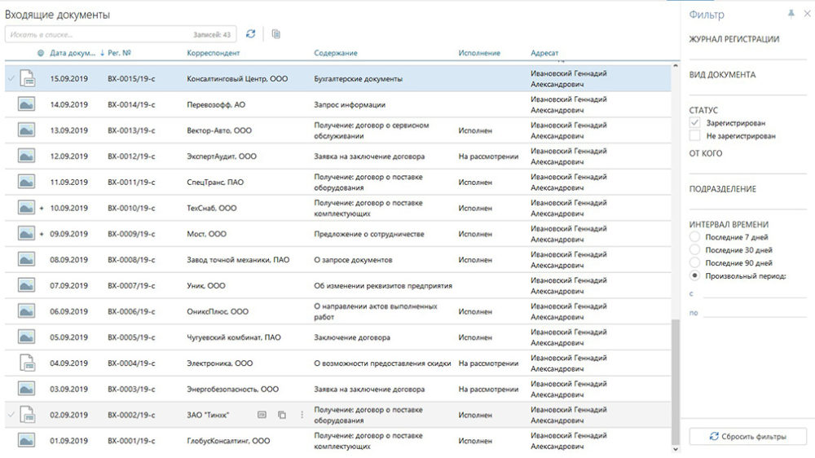Check the Не зарегистрирован checkbox
Viewport: 815px width, 458px height.
point(694,136)
